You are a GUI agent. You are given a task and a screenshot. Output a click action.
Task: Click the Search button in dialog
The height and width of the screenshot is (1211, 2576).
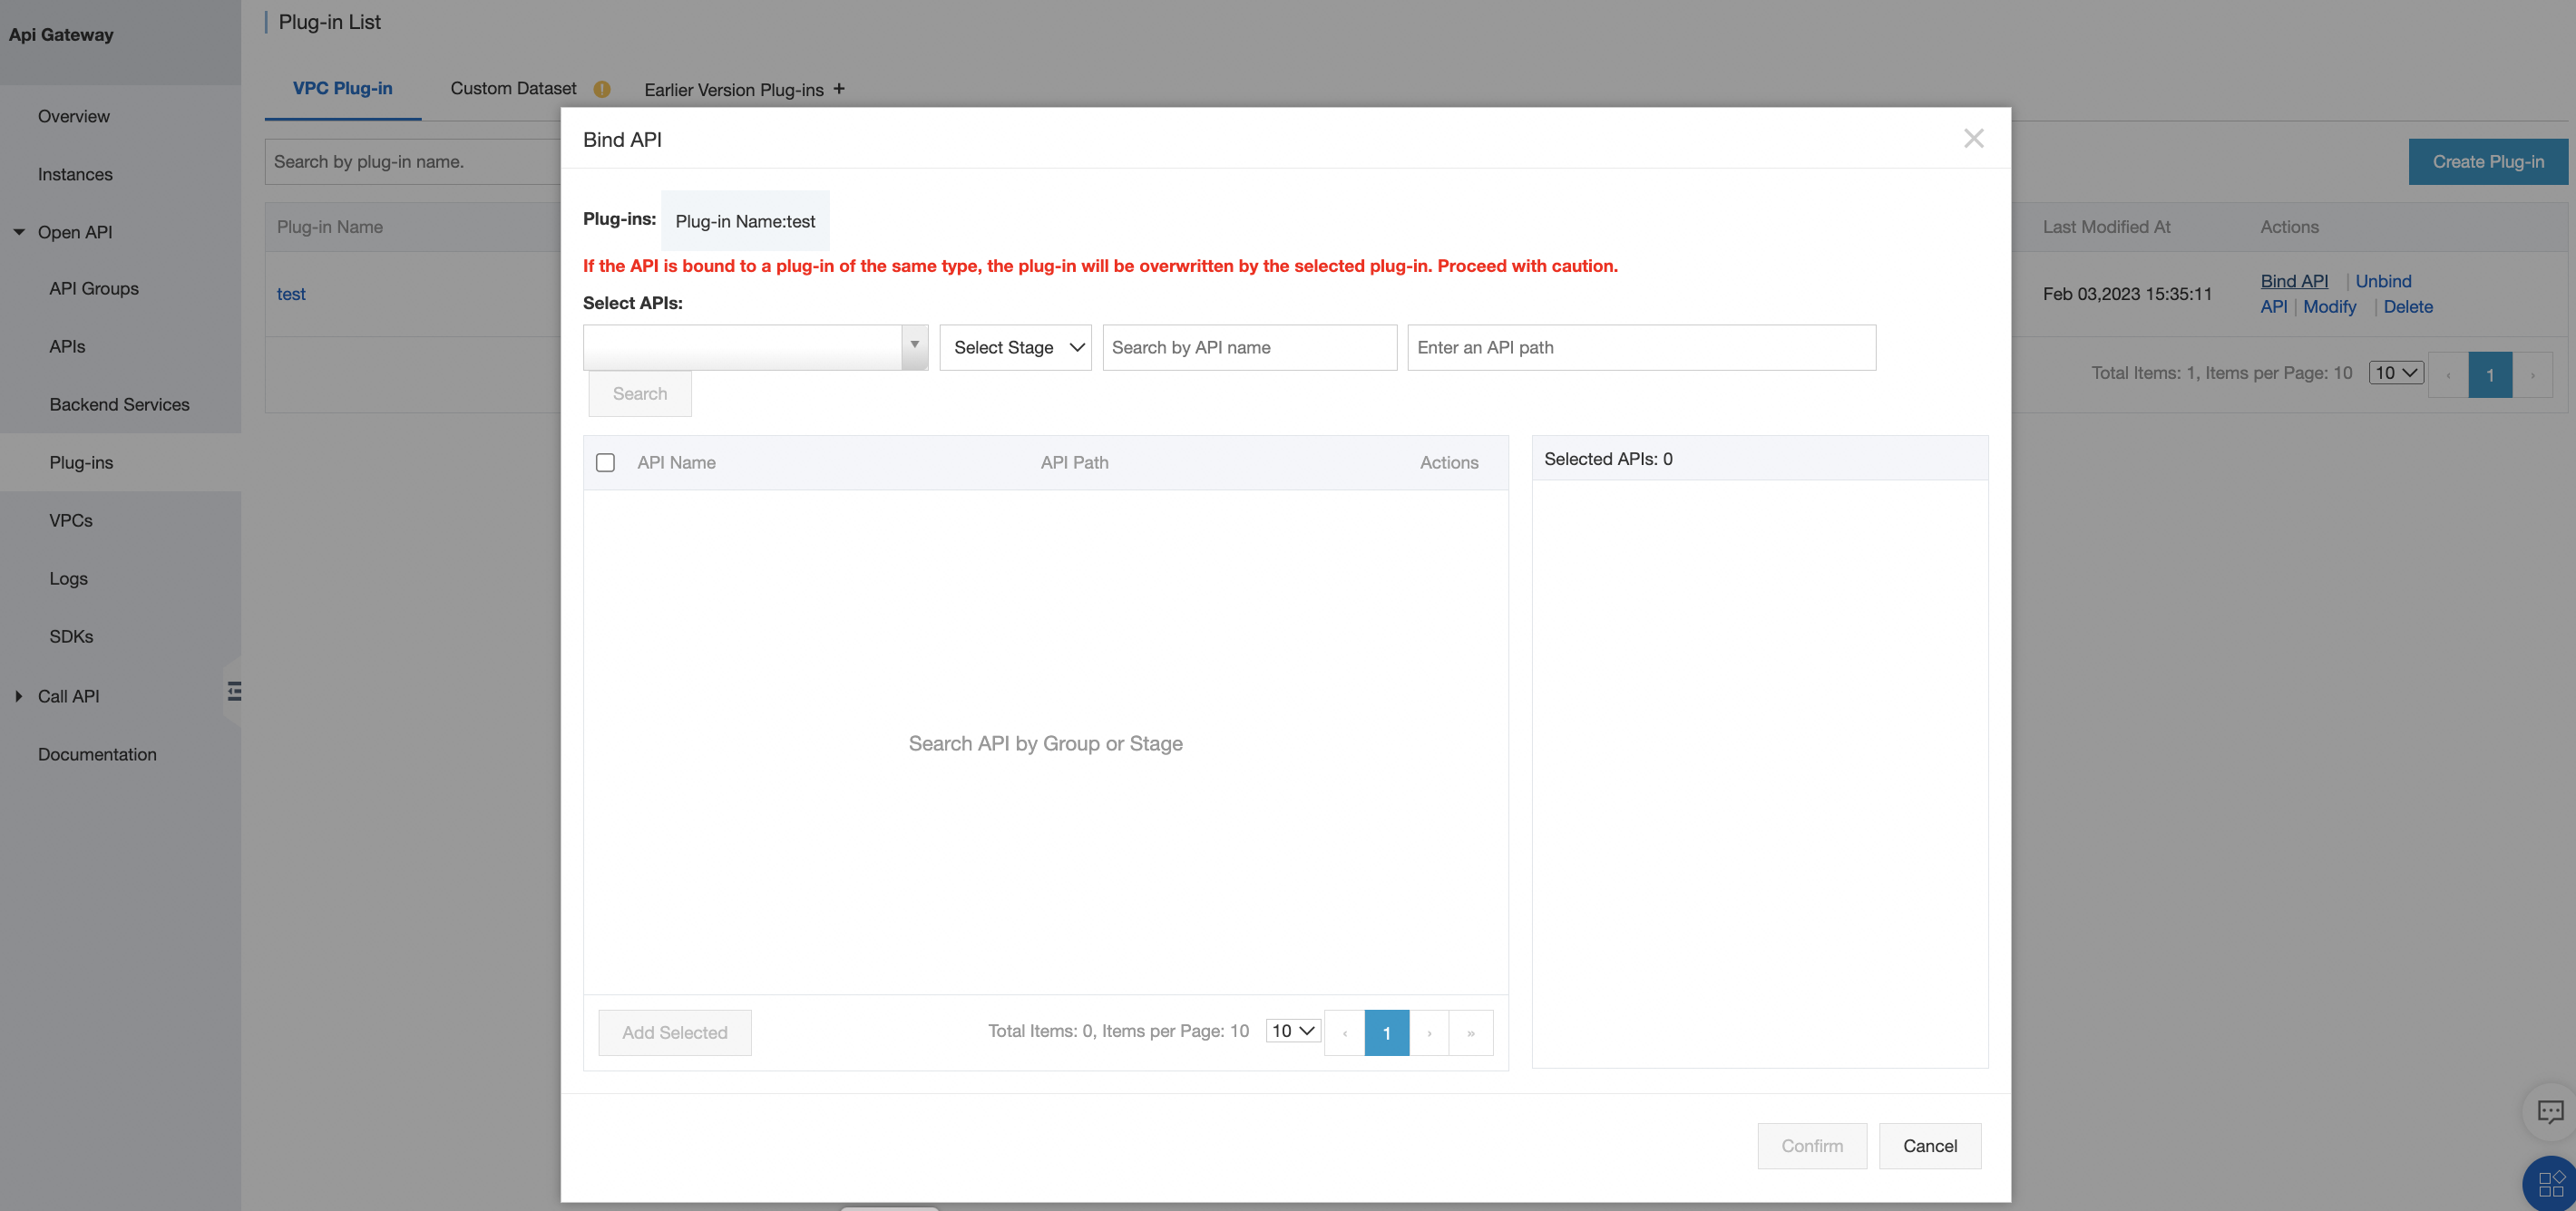point(640,393)
